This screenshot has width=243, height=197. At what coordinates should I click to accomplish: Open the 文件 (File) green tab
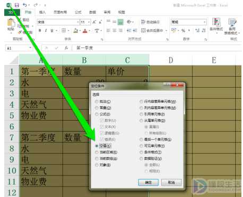tap(12, 12)
